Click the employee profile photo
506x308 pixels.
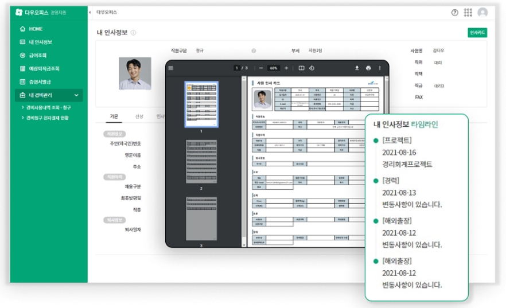point(135,73)
